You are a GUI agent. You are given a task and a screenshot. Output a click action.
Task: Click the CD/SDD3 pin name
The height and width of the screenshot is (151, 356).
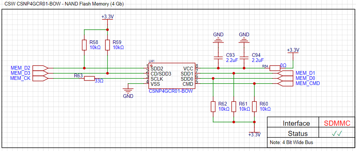point(161,74)
